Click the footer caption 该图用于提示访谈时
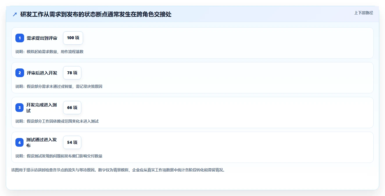 [118, 170]
